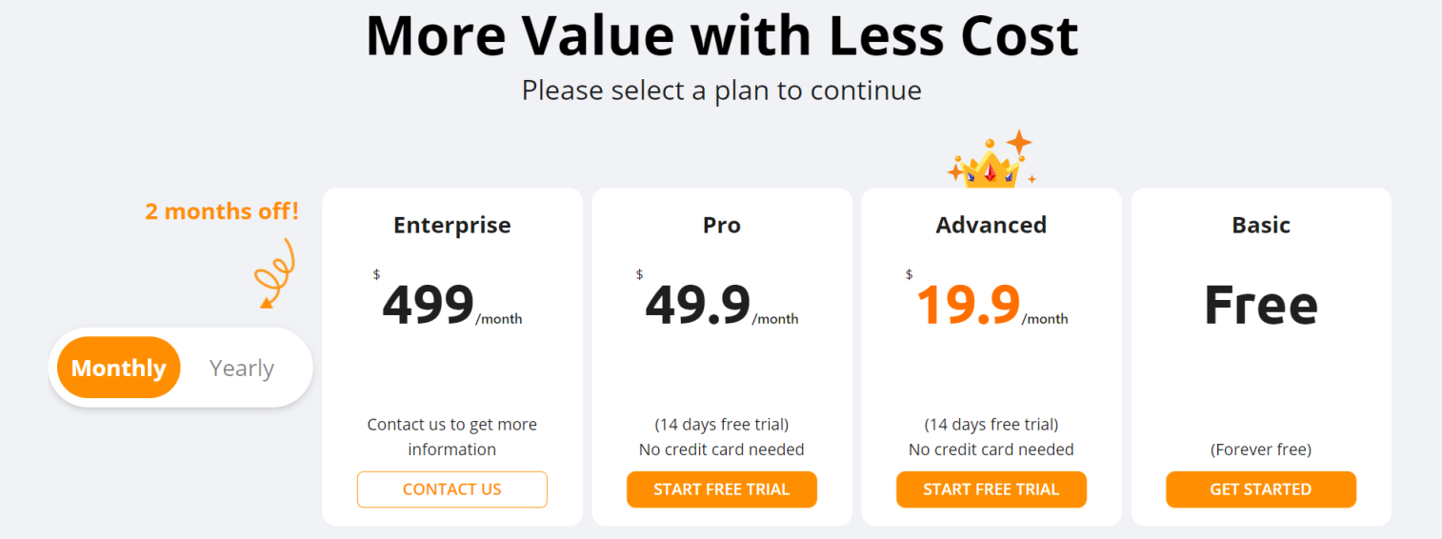The height and width of the screenshot is (539, 1442).
Task: Click the orange spiral arrow icon
Action: 275,272
